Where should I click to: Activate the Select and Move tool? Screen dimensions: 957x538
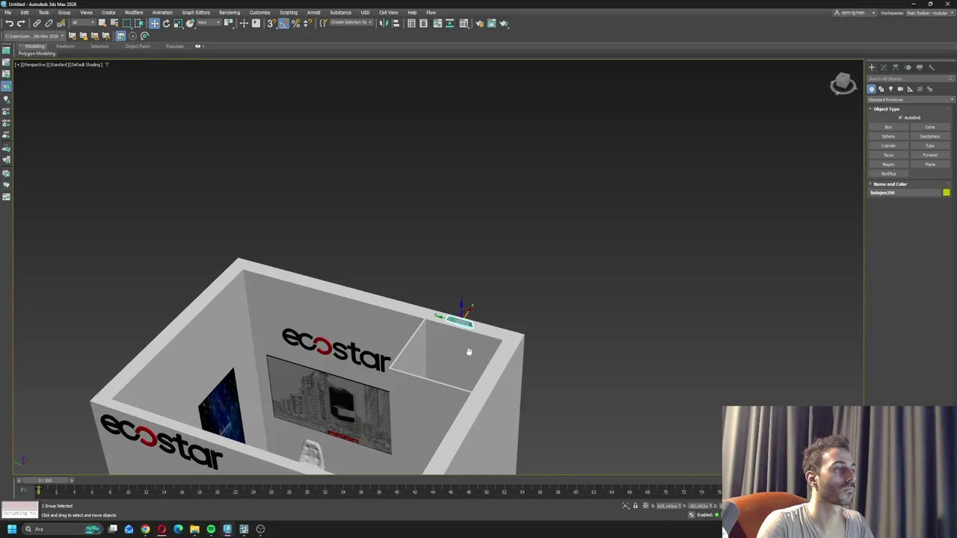point(155,23)
